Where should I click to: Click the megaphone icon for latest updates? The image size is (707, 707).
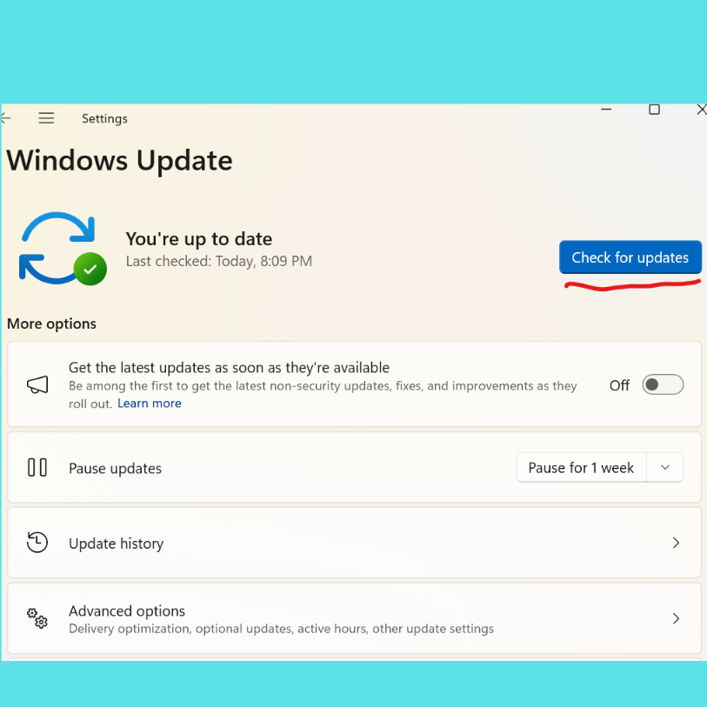pyautogui.click(x=37, y=384)
